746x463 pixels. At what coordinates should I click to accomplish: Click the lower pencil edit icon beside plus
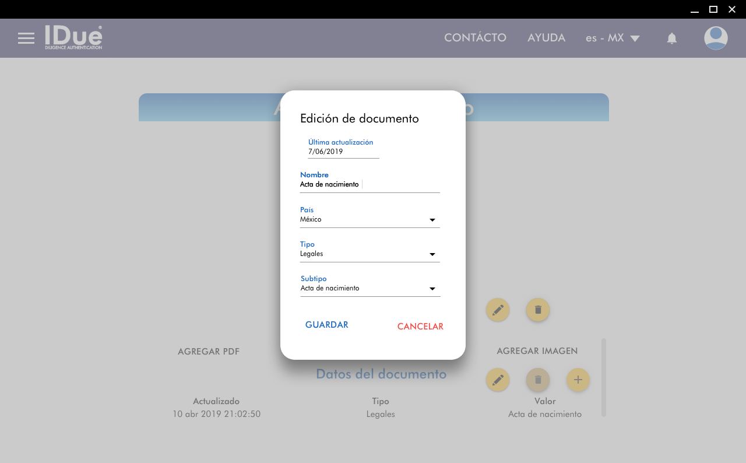[x=497, y=380]
